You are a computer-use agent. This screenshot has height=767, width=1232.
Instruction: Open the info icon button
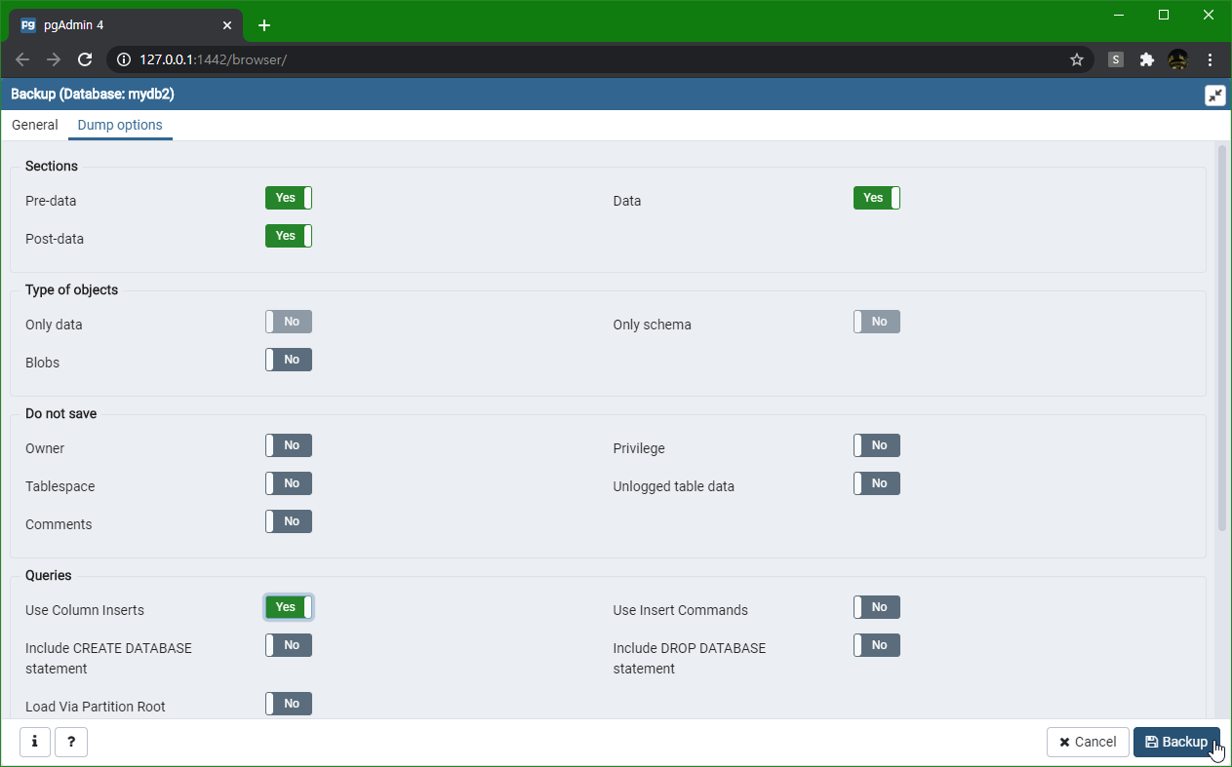point(34,742)
